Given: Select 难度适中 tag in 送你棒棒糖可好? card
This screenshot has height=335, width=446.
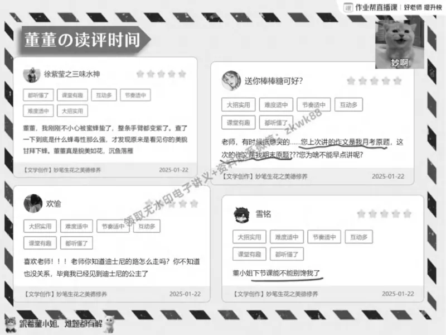Looking at the screenshot, I should [276, 104].
